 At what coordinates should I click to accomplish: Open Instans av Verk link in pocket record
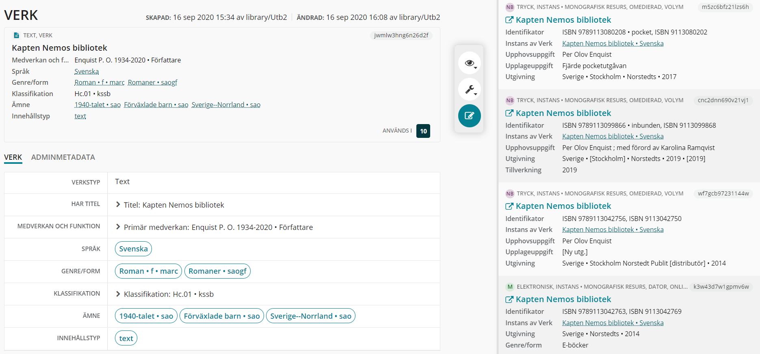613,43
